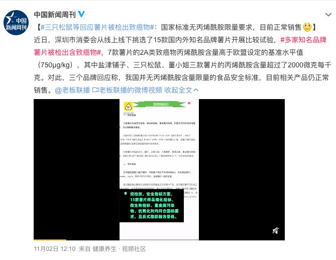Image resolution: width=336 pixels, height=260 pixels.
Task: Click the video link icon before 老板联播的微博视频
Action: tap(95, 90)
